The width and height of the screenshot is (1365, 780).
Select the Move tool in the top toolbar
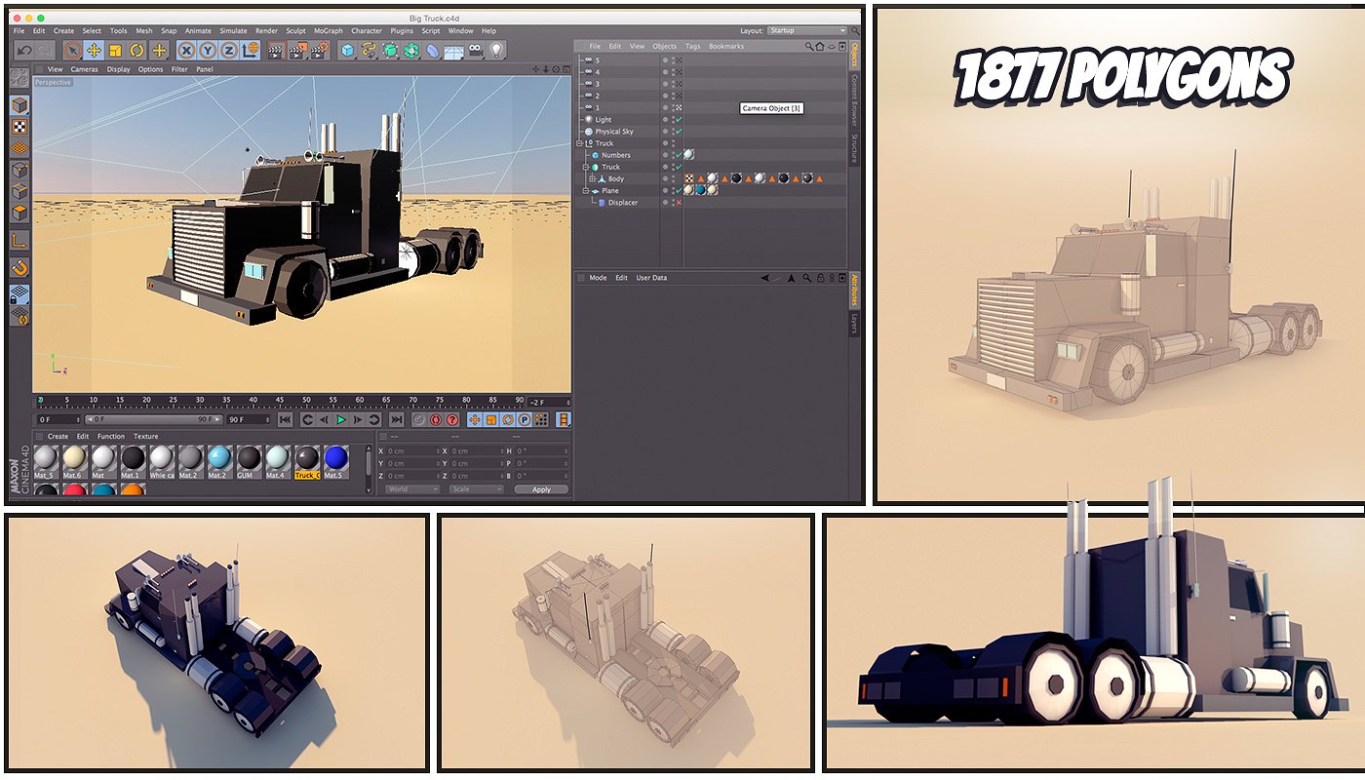click(95, 51)
